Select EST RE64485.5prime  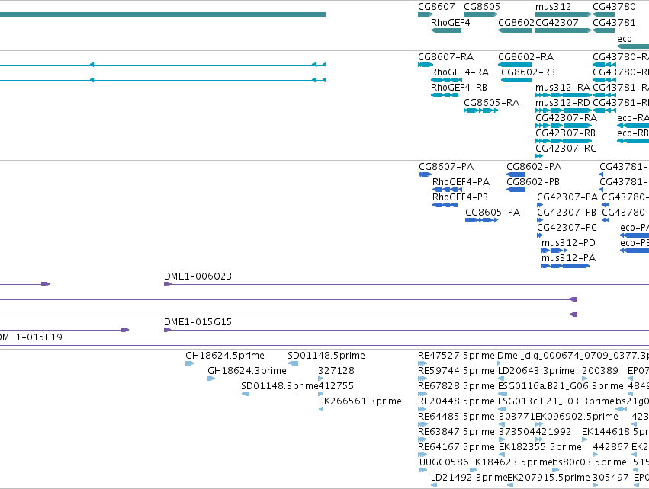pos(422,424)
